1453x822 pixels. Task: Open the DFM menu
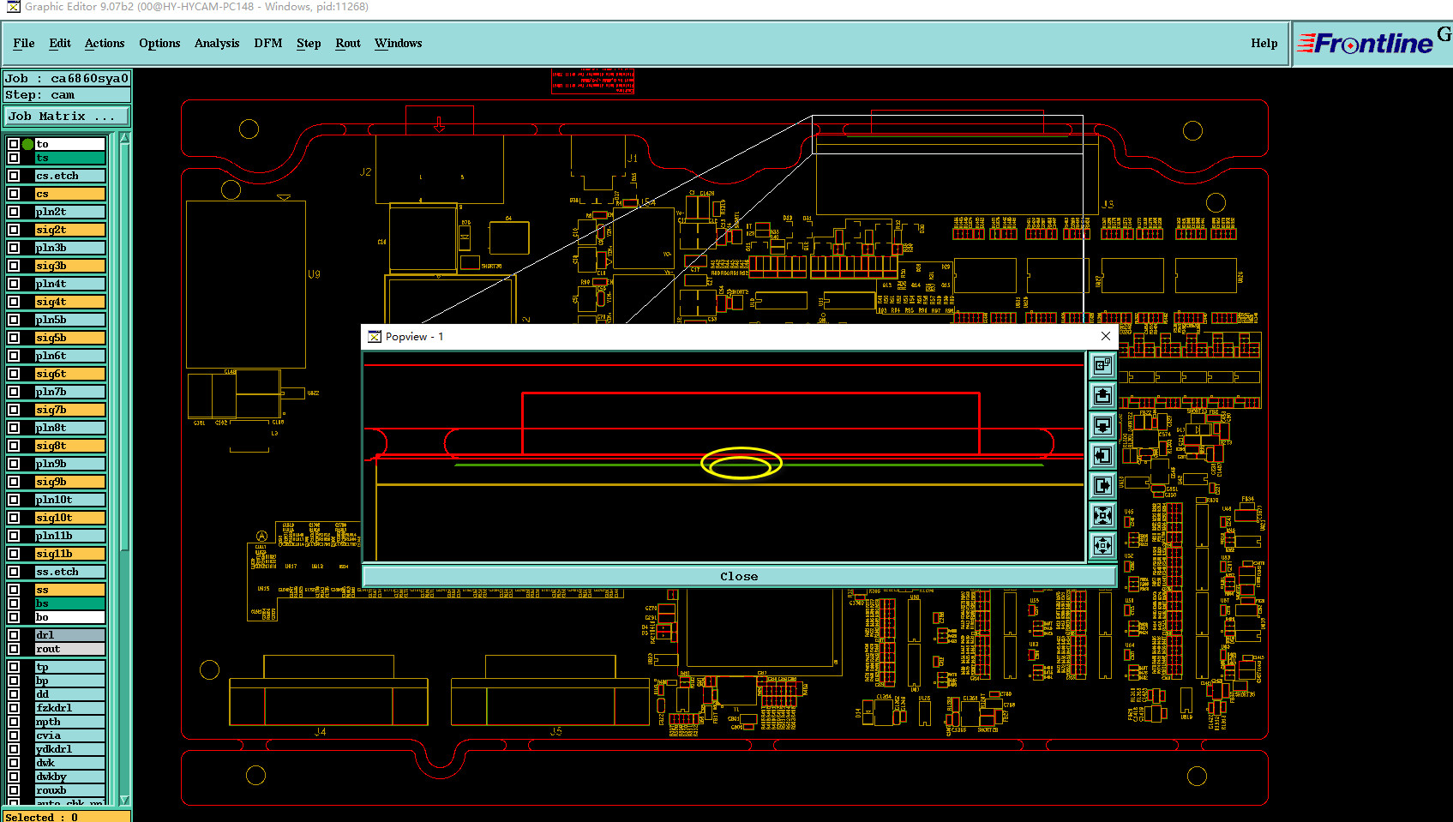tap(268, 43)
